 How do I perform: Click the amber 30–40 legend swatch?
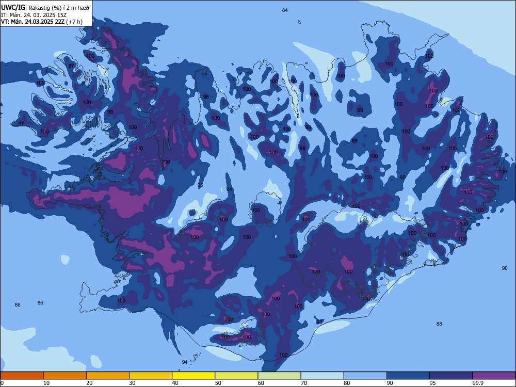pyautogui.click(x=151, y=376)
